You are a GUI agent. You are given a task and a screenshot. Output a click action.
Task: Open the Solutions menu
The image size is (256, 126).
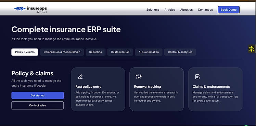pos(153,10)
